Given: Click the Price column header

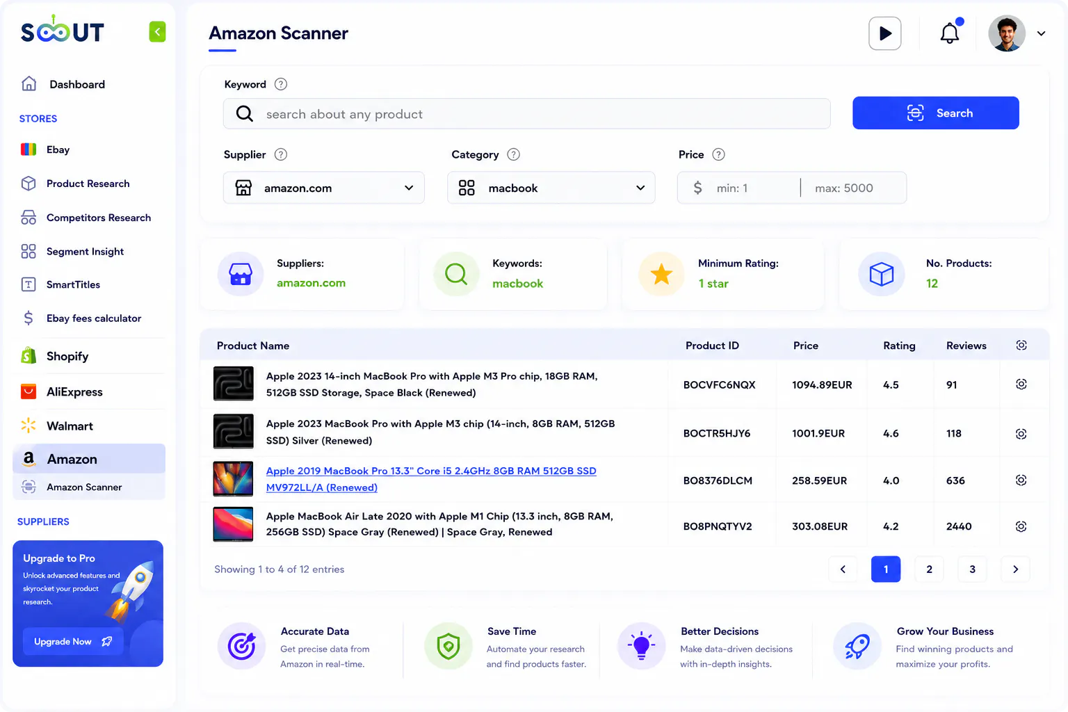Looking at the screenshot, I should coord(806,346).
